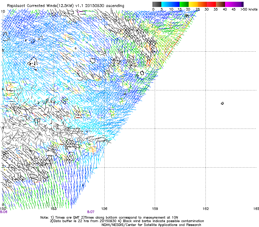This screenshot has width=259, height=227.
Task: Click the '30' knots scale label
Action: tap(206, 9)
